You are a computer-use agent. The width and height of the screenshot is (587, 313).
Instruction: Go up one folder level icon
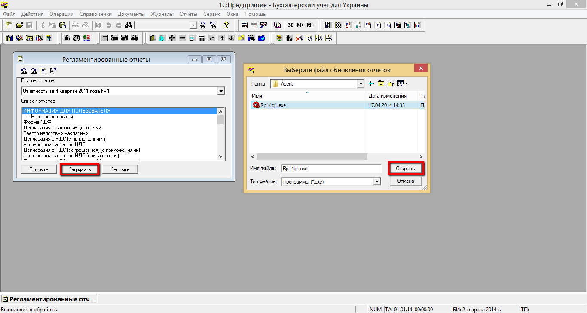coord(381,84)
